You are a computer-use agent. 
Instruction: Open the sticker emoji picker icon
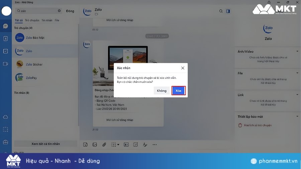[x=85, y=145]
